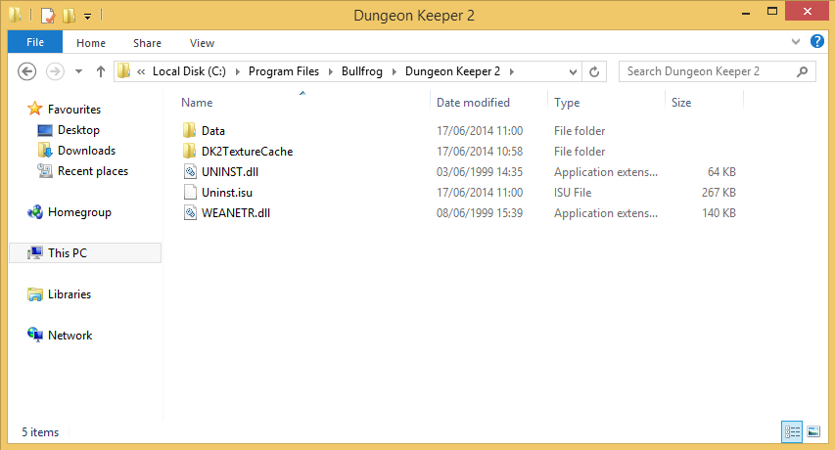Image resolution: width=835 pixels, height=450 pixels.
Task: Click the New folder icon in title bar
Action: click(x=68, y=16)
